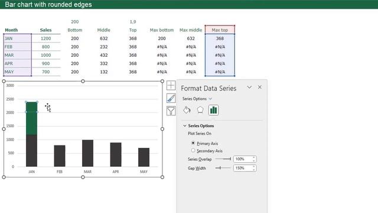Decrease Gap Width with down spinner

[254, 170]
